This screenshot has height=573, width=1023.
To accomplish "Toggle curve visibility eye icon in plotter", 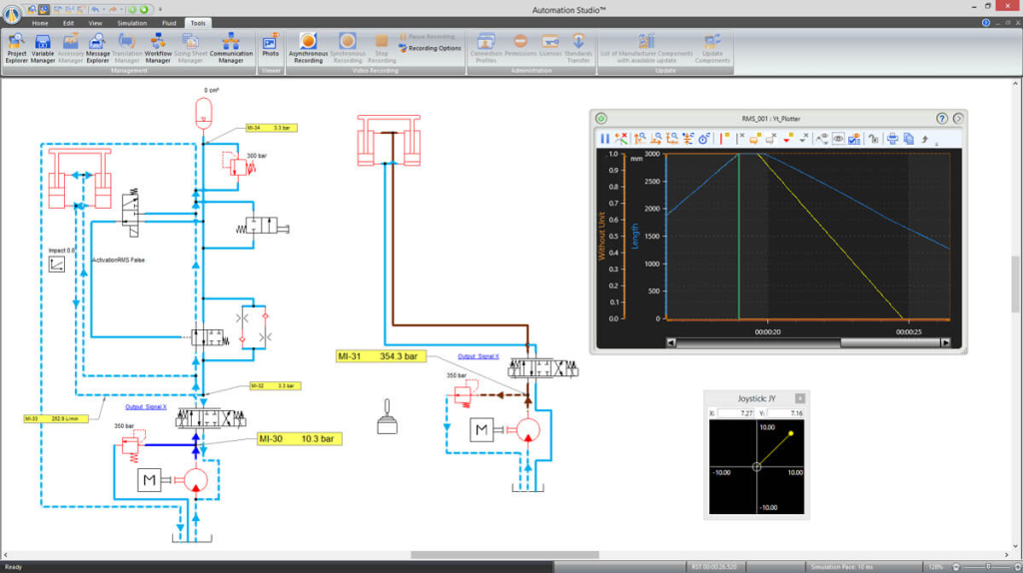I will tap(838, 138).
